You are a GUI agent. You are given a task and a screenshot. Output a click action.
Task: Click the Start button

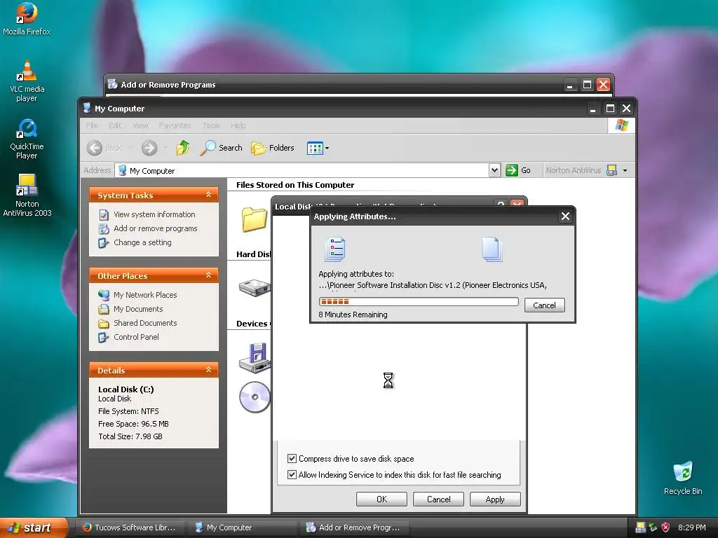(x=34, y=527)
